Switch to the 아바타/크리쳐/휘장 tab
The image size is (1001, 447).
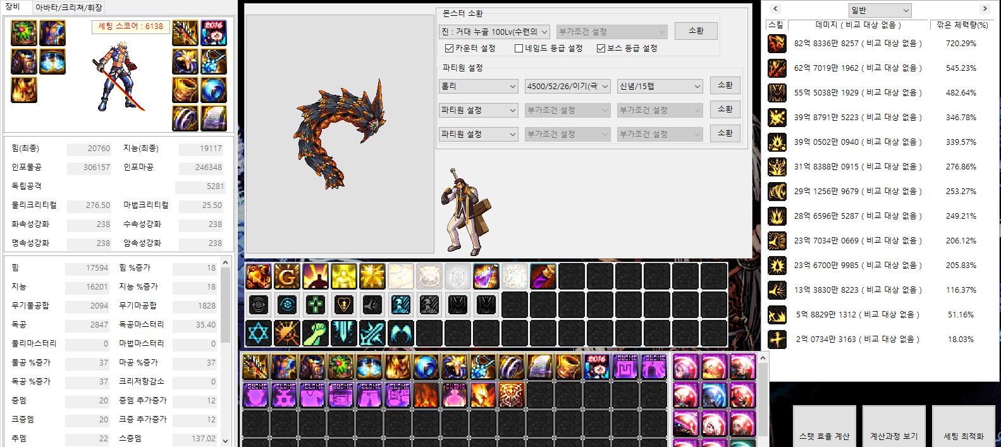(x=68, y=8)
